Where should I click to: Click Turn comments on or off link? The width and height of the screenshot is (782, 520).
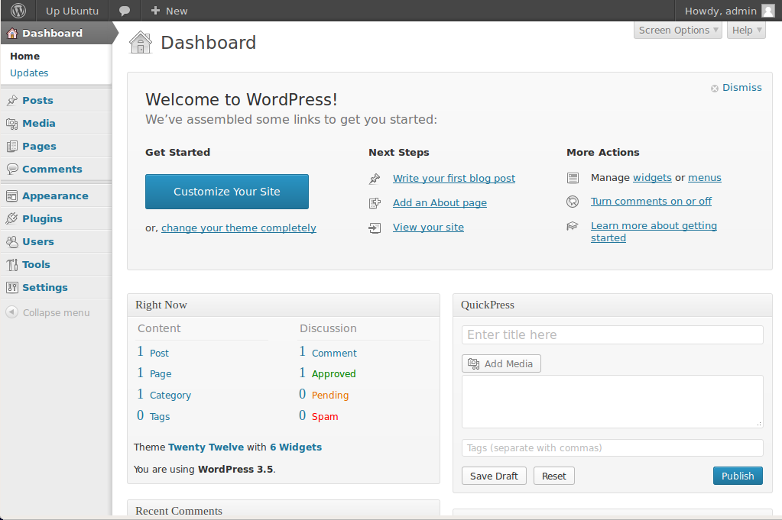(x=651, y=202)
